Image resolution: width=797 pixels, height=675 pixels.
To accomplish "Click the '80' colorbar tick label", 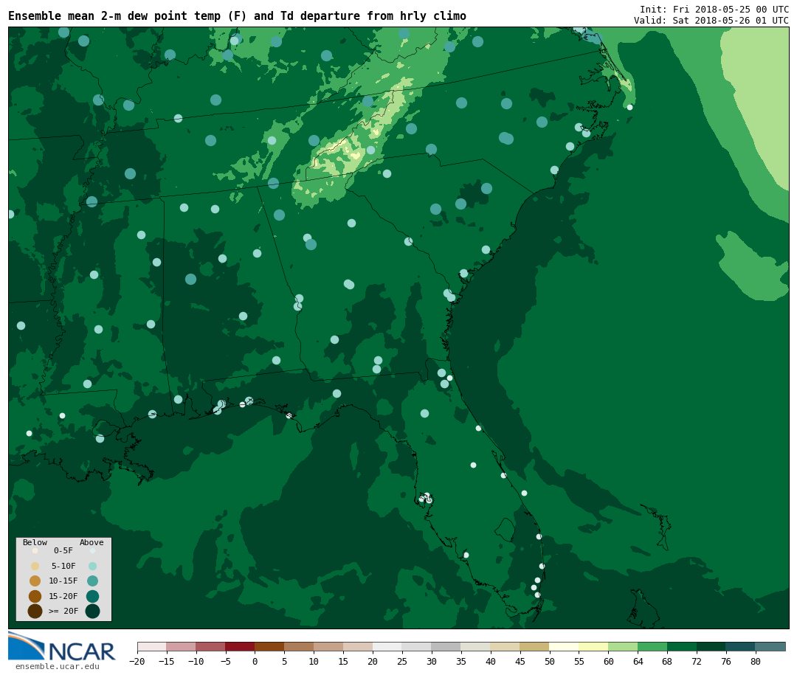I will 756,661.
